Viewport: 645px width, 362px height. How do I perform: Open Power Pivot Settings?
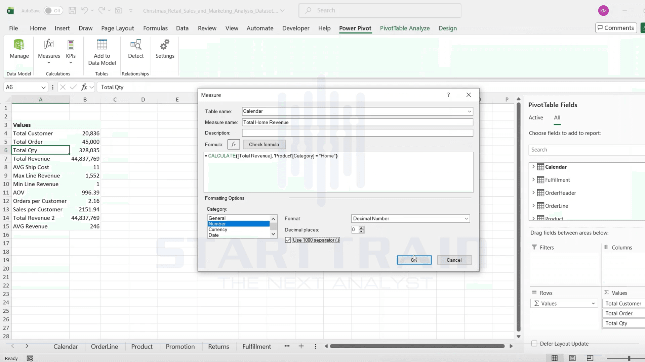[x=165, y=49]
